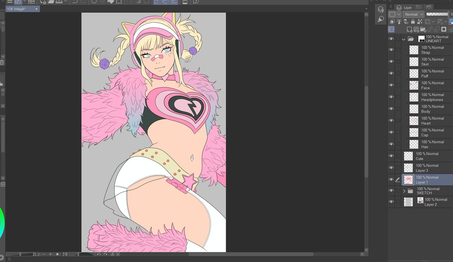Hide the Headphones layer
The height and width of the screenshot is (262, 453).
click(391, 97)
